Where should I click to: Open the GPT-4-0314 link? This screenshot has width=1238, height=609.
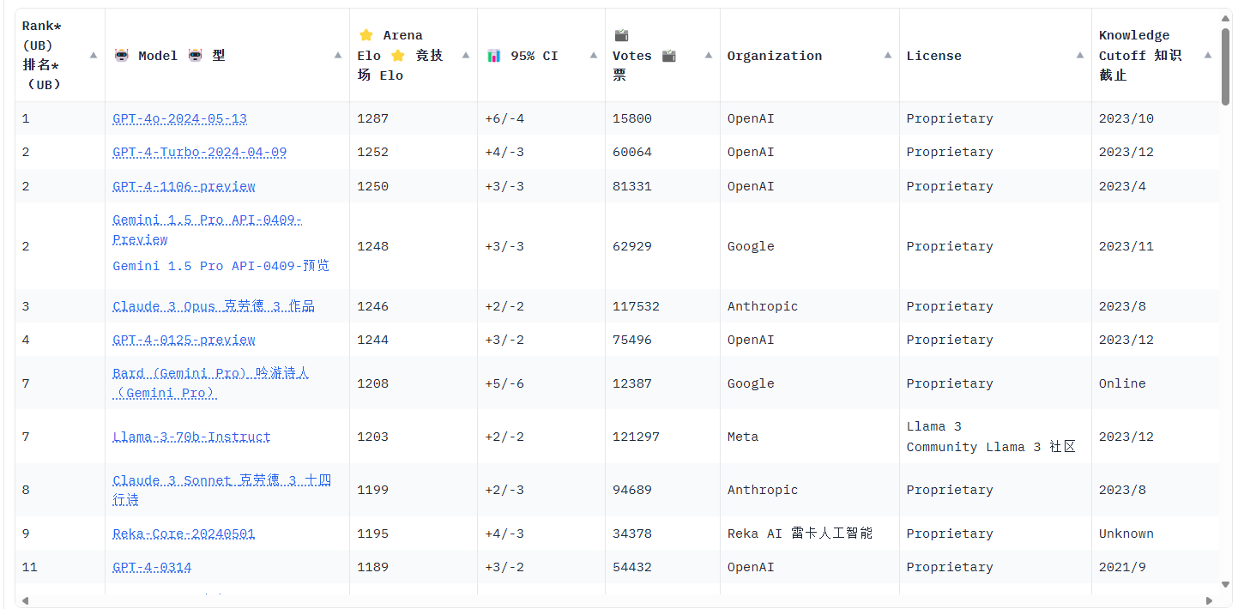[152, 567]
